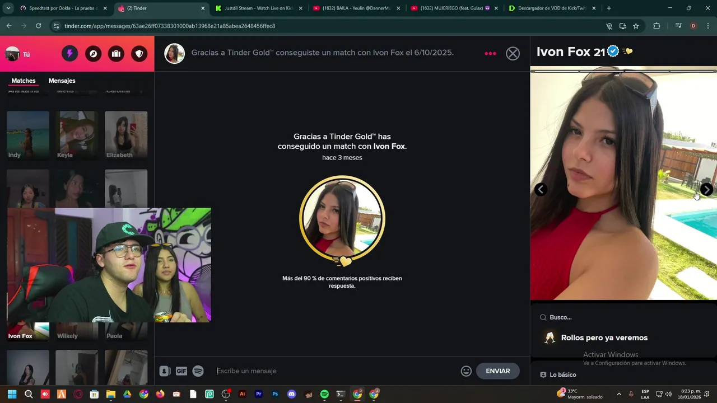The image size is (717, 403).
Task: Select the Ivon Fox match in list
Action: click(28, 331)
